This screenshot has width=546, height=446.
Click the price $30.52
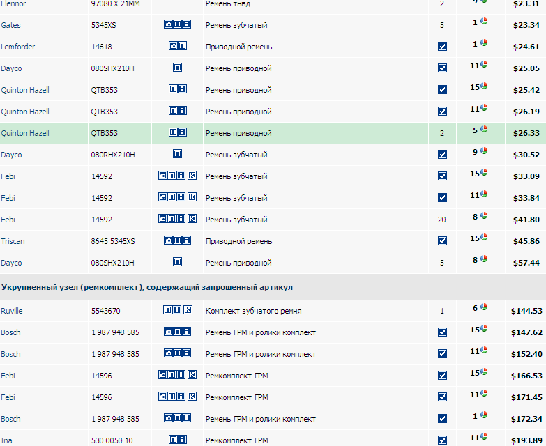click(526, 155)
